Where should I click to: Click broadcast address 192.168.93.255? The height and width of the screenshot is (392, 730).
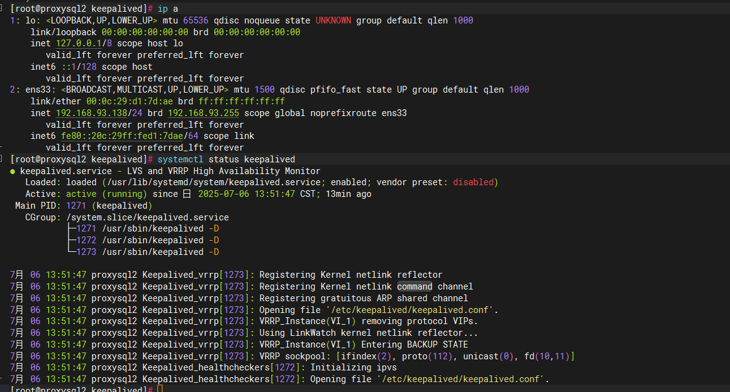(203, 113)
